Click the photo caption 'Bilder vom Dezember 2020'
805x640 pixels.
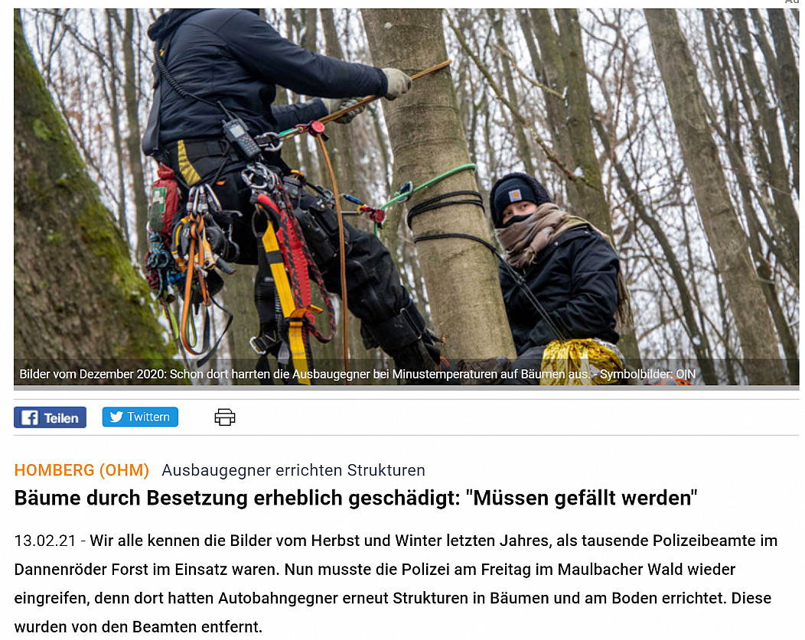coord(93,375)
